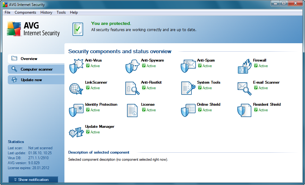Click the Identity Protection ID icon
The image size is (305, 185).
point(76,110)
